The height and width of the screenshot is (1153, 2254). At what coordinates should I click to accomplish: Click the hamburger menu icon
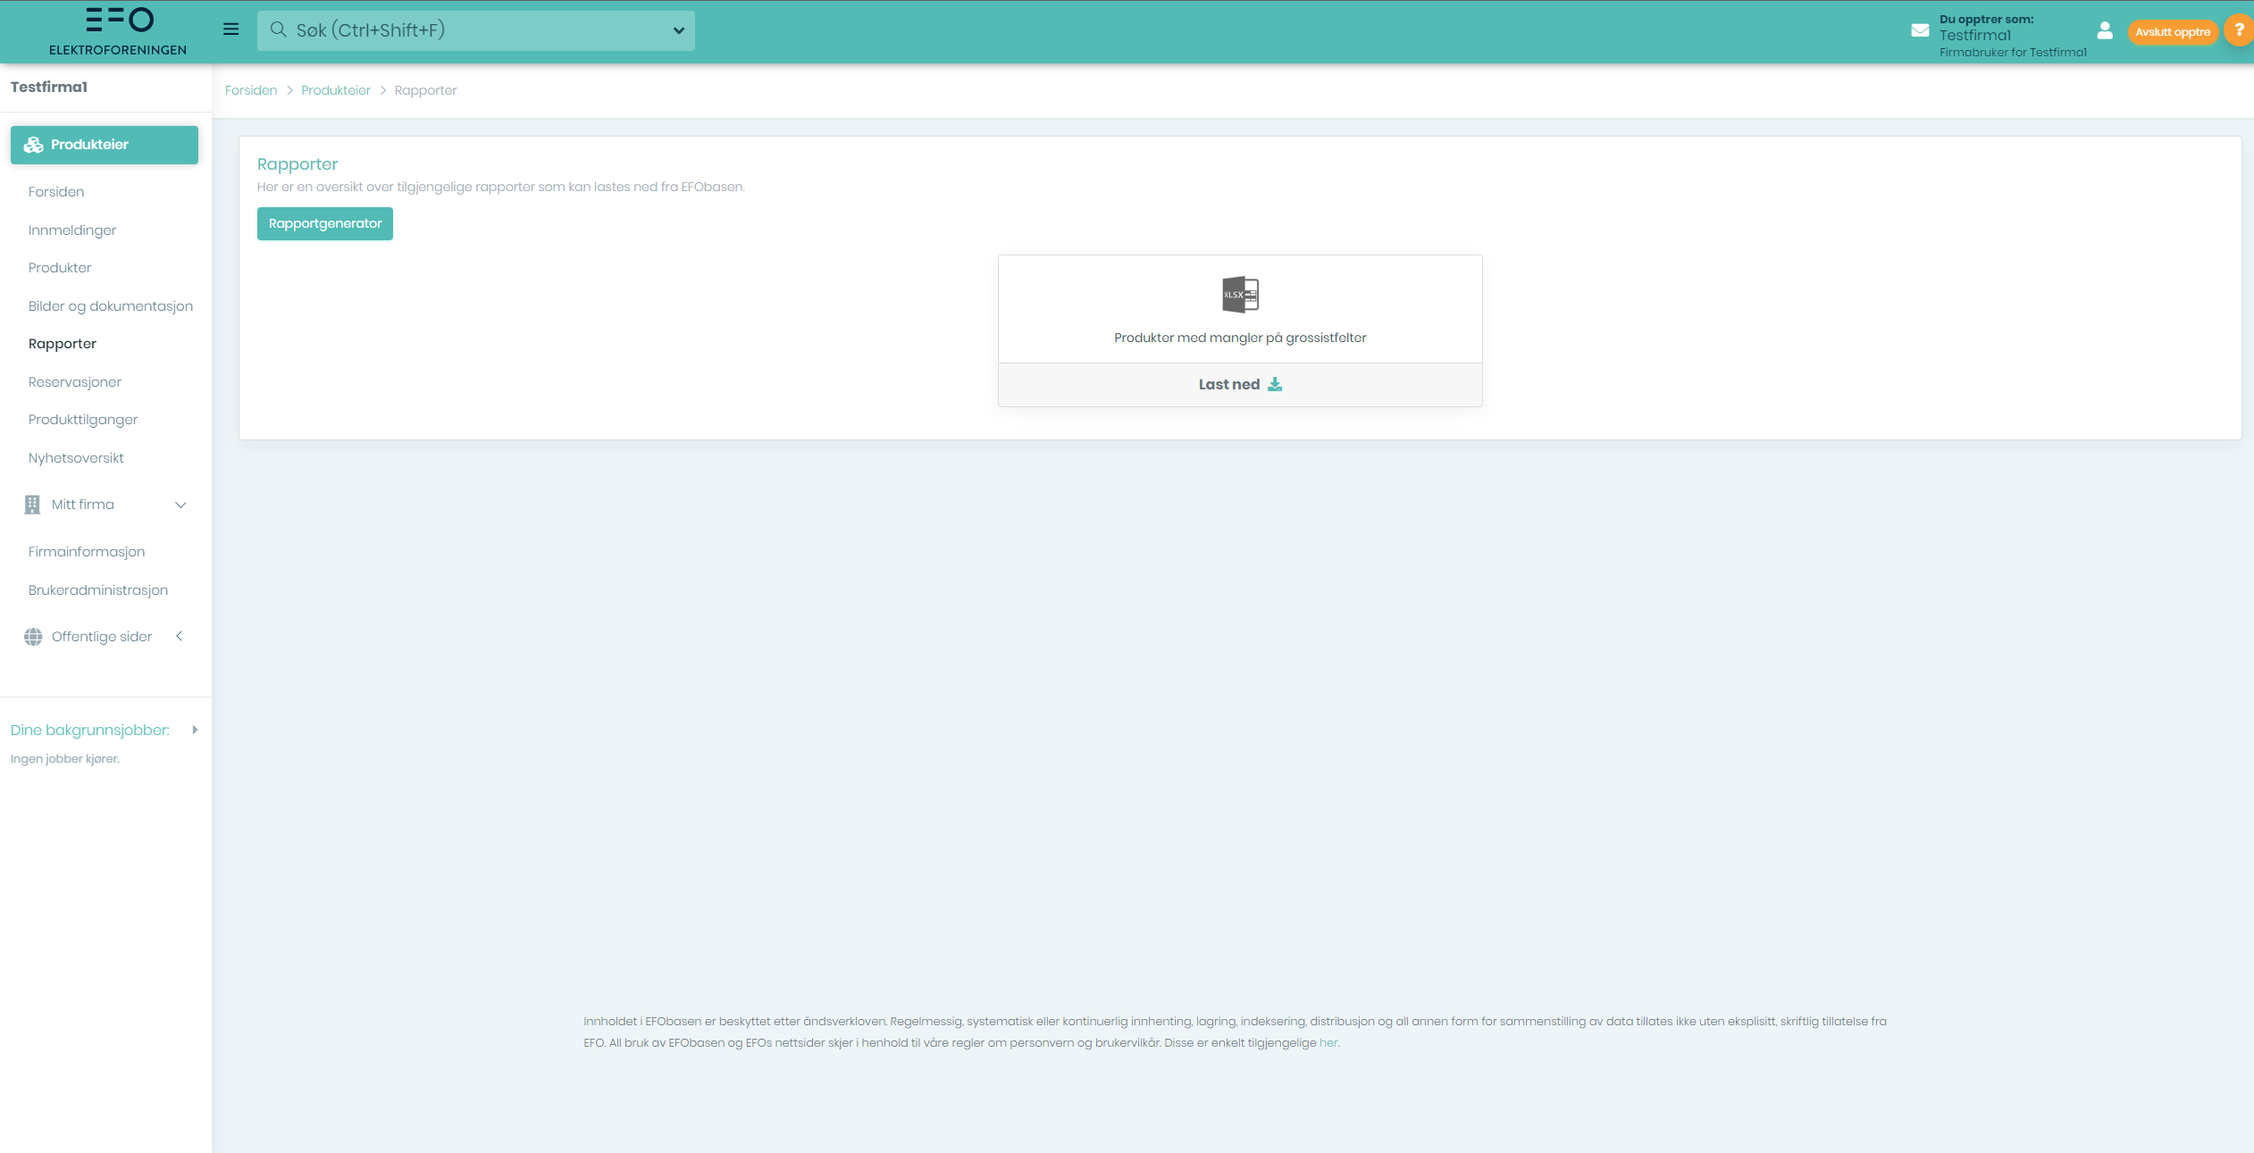pyautogui.click(x=230, y=29)
